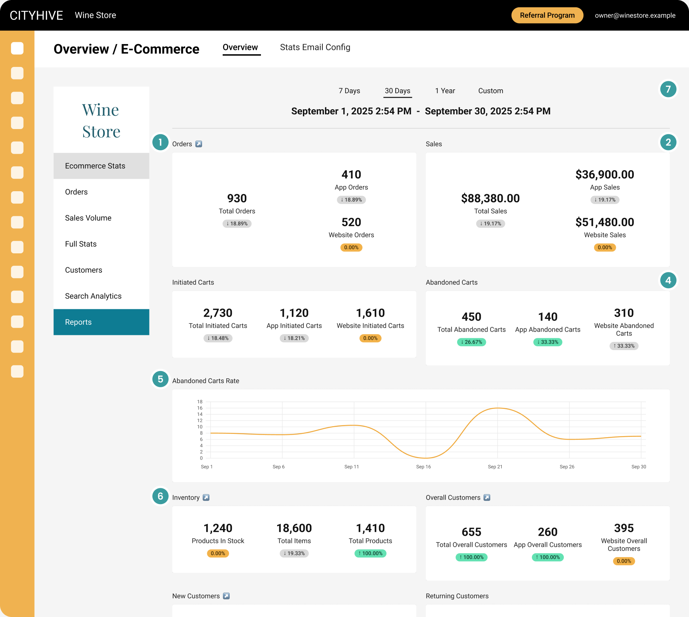
Task: Open Sales Volume in side menu
Action: coord(102,218)
